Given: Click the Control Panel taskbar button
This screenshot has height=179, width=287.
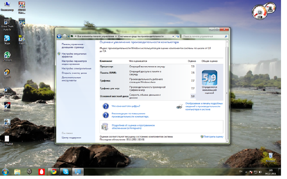Looking at the screenshot, I should tap(78, 172).
